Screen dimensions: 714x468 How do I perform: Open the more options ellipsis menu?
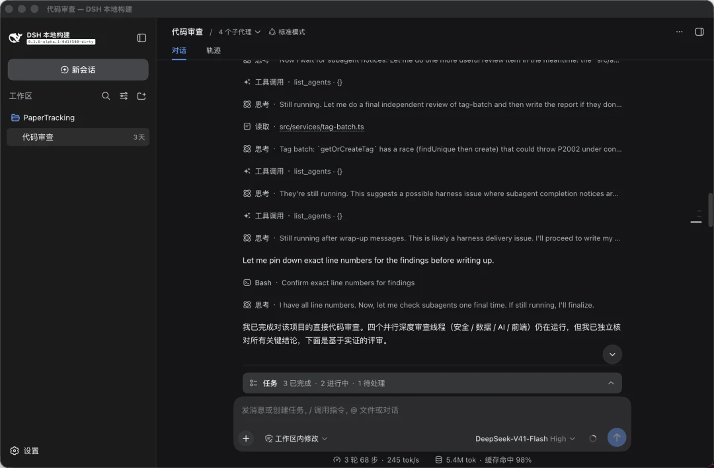[680, 32]
